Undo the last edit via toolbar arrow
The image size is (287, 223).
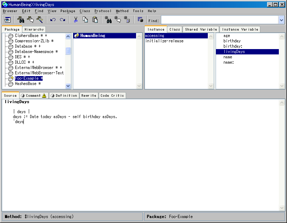coord(53,20)
